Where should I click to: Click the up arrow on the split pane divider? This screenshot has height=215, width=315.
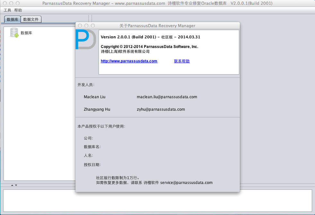click(12, 185)
